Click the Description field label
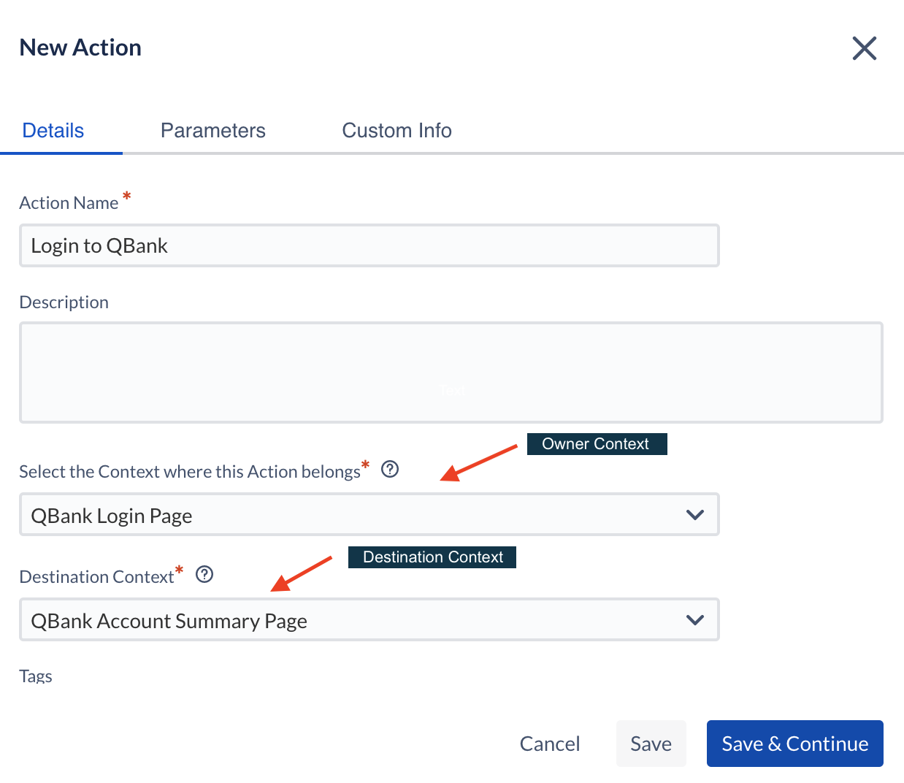Image resolution: width=904 pixels, height=783 pixels. [x=64, y=302]
